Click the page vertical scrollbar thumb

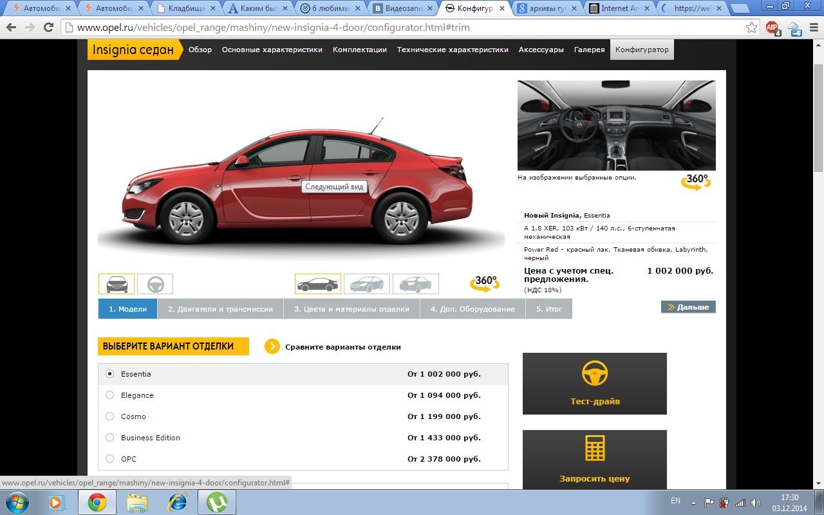[x=818, y=118]
